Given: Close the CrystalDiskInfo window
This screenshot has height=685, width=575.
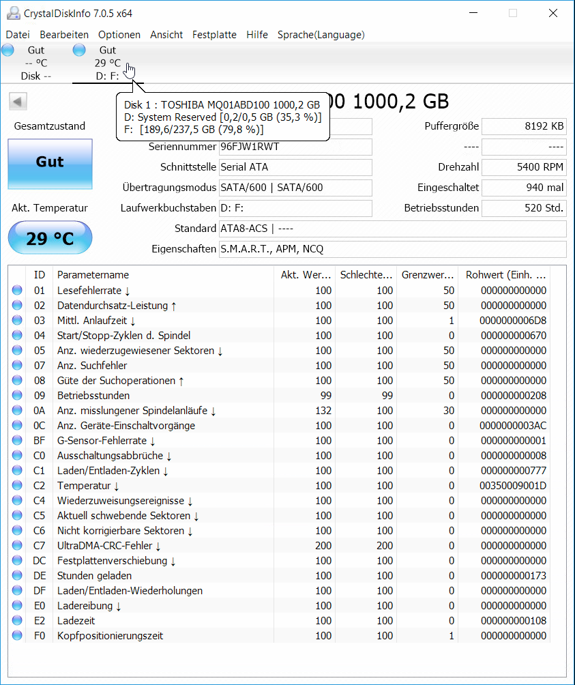Looking at the screenshot, I should pyautogui.click(x=553, y=13).
